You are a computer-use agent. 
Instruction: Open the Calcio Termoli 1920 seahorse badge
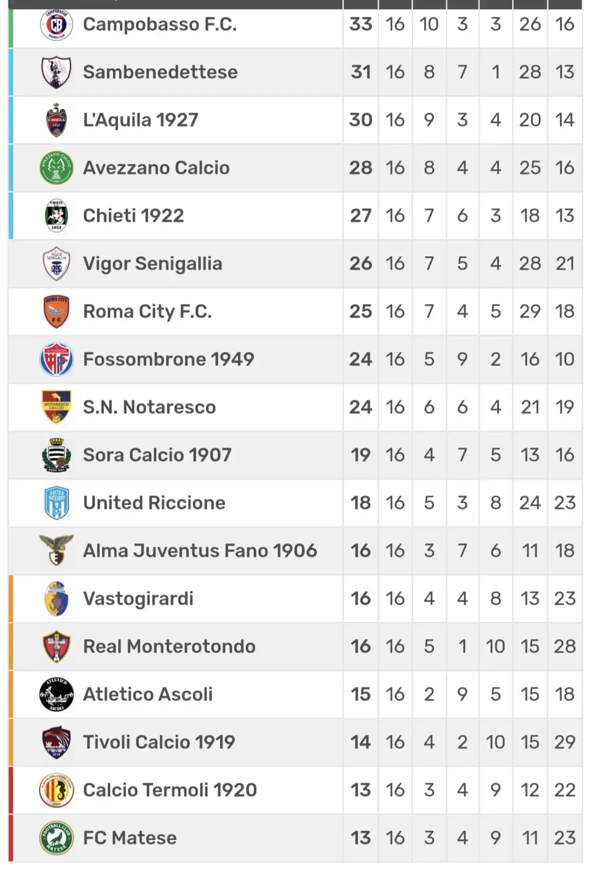[x=56, y=790]
